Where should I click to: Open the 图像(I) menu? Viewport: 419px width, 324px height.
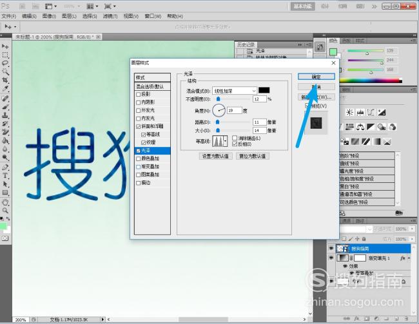click(x=49, y=16)
